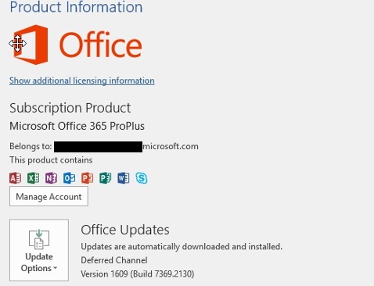Click the Skype for Business icon
This screenshot has width=374, height=286.
click(142, 178)
